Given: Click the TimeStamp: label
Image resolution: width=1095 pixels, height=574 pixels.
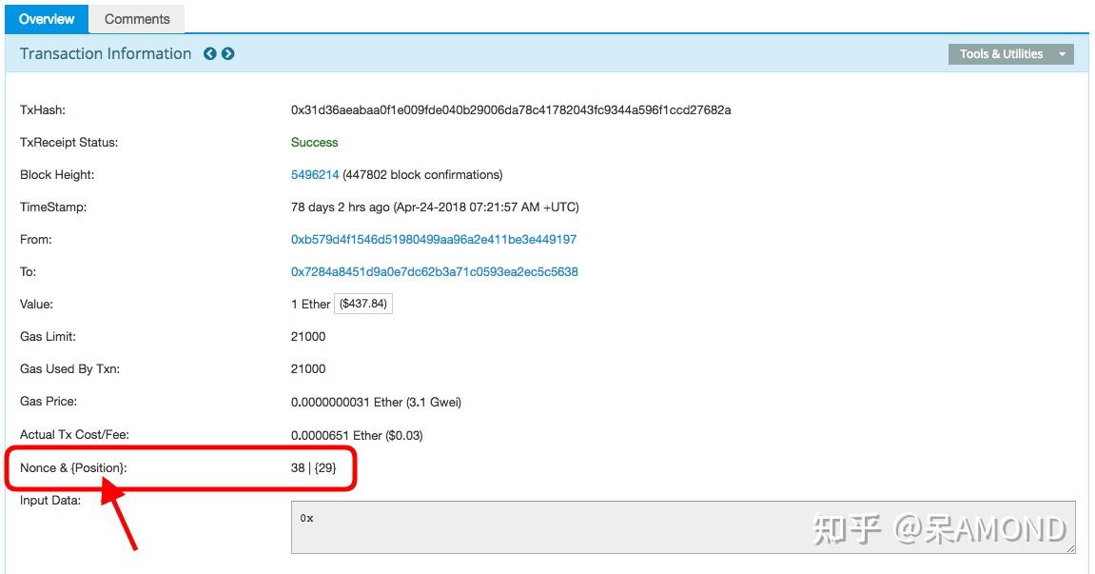Looking at the screenshot, I should coord(53,207).
